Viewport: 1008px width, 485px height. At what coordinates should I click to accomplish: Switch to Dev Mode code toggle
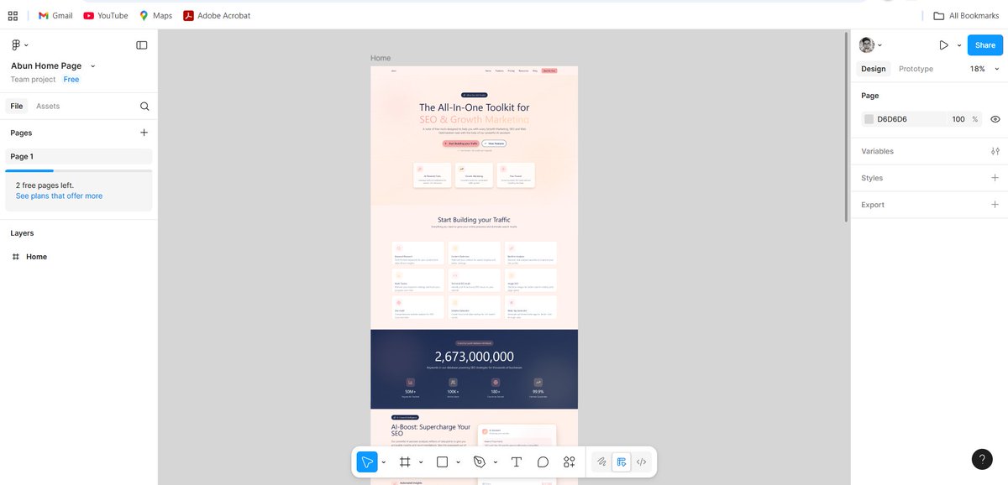642,462
